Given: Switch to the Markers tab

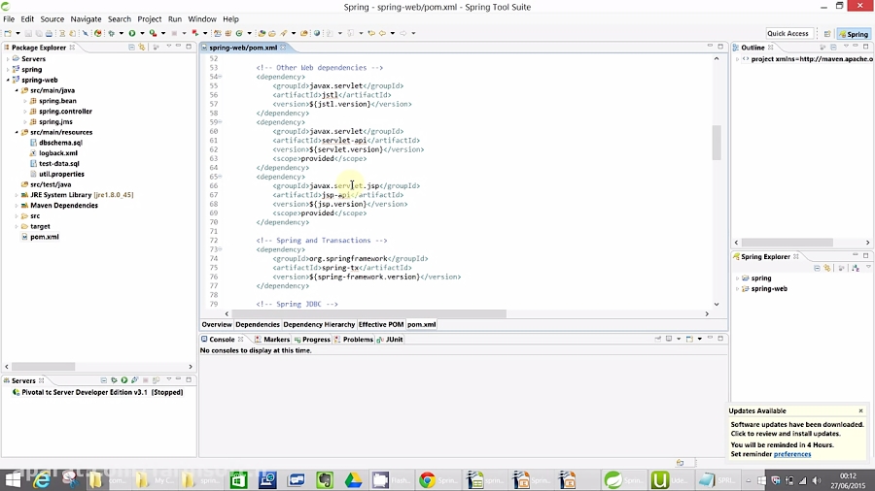Looking at the screenshot, I should click(x=272, y=339).
